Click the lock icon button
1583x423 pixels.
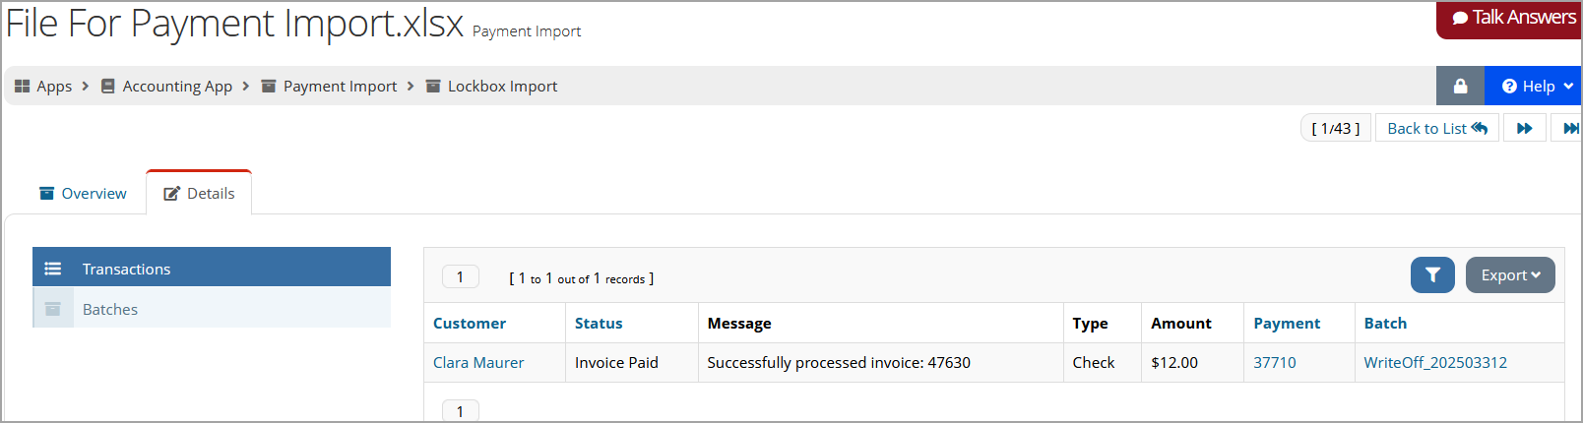click(1460, 87)
